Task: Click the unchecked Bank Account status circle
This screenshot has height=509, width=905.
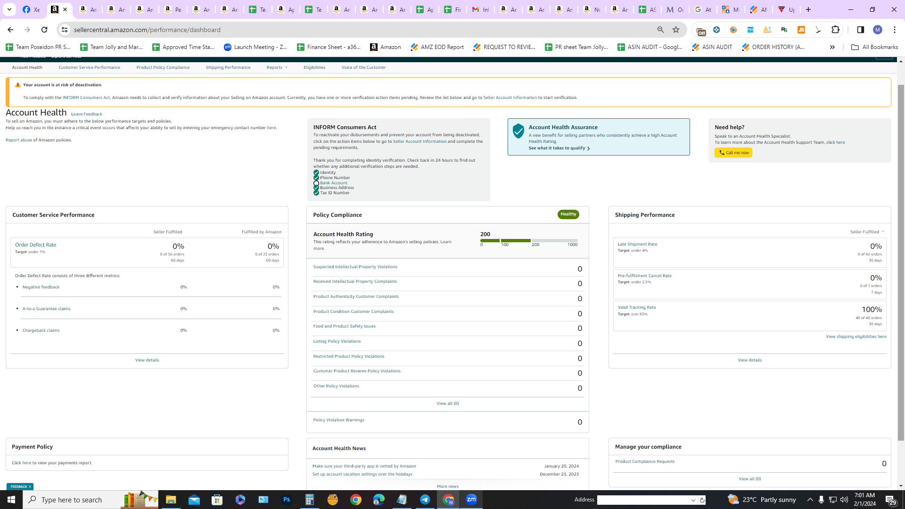Action: pos(316,183)
